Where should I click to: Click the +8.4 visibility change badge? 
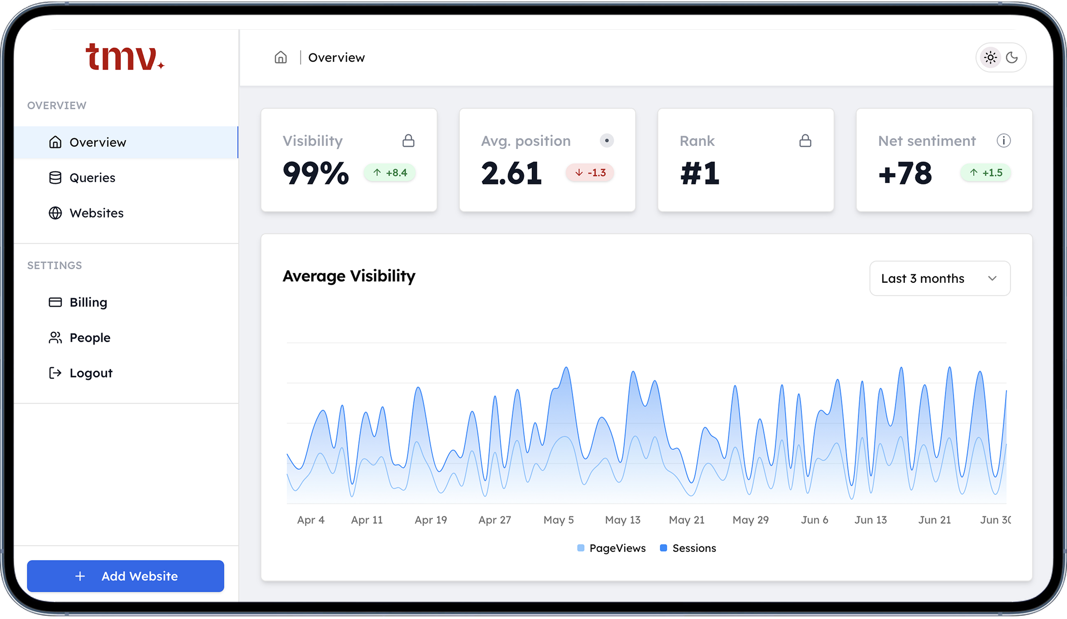click(390, 172)
